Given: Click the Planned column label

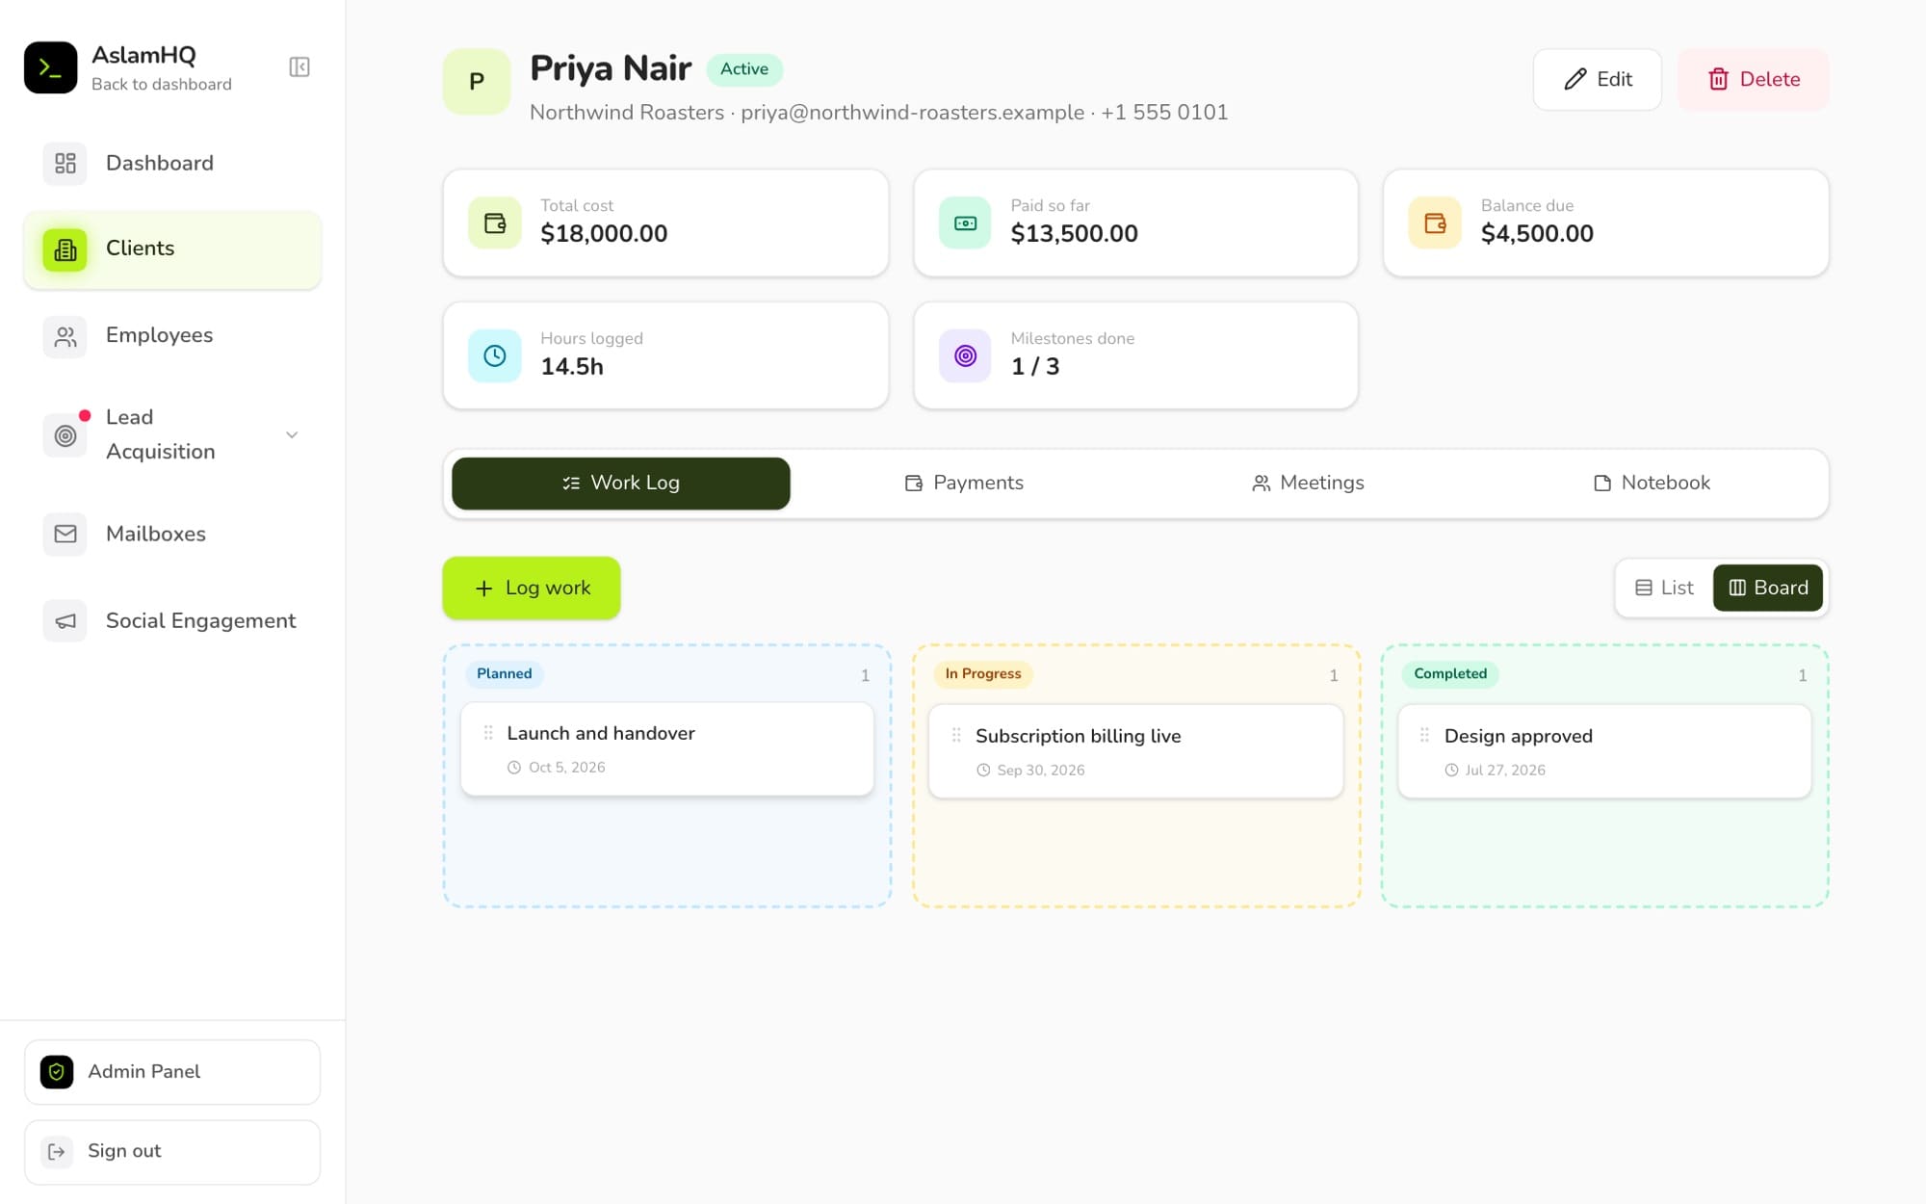Looking at the screenshot, I should (x=505, y=674).
